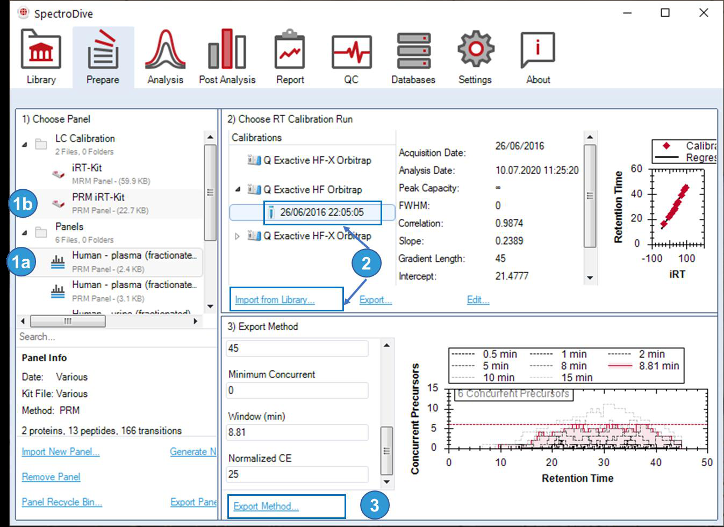Click the SpectroDive app icon in title bar
724x527 pixels.
click(x=23, y=12)
